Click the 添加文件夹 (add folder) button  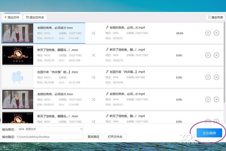pos(35,17)
